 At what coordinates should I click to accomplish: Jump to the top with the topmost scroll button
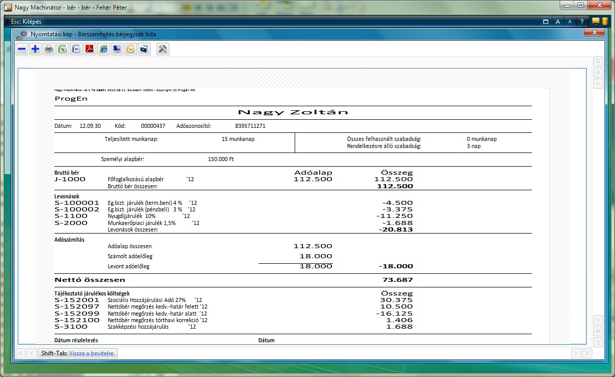point(598,61)
